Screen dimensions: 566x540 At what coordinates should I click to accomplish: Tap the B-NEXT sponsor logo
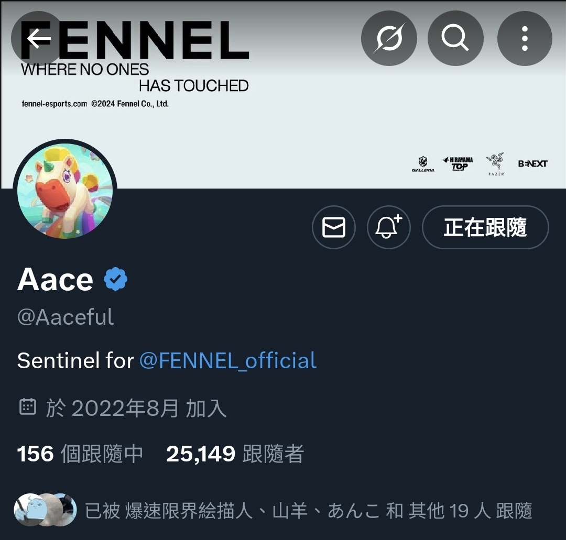533,164
